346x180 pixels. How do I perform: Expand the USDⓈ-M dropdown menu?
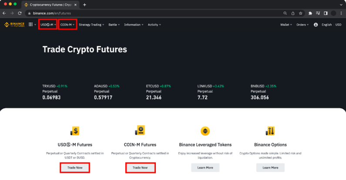tap(48, 25)
